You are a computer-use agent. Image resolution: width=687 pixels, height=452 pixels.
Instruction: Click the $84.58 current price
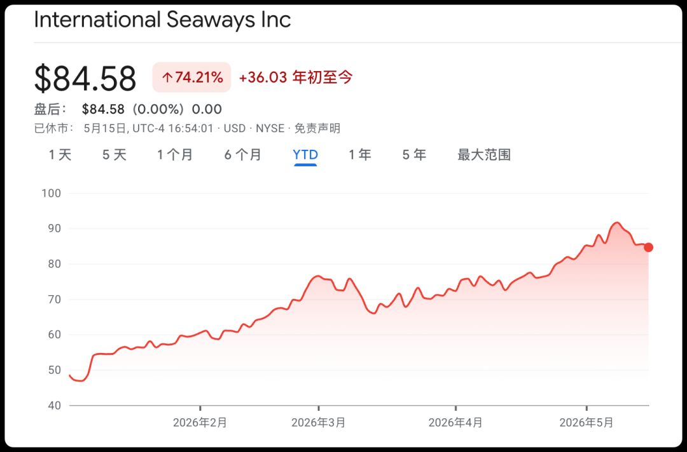(x=85, y=78)
